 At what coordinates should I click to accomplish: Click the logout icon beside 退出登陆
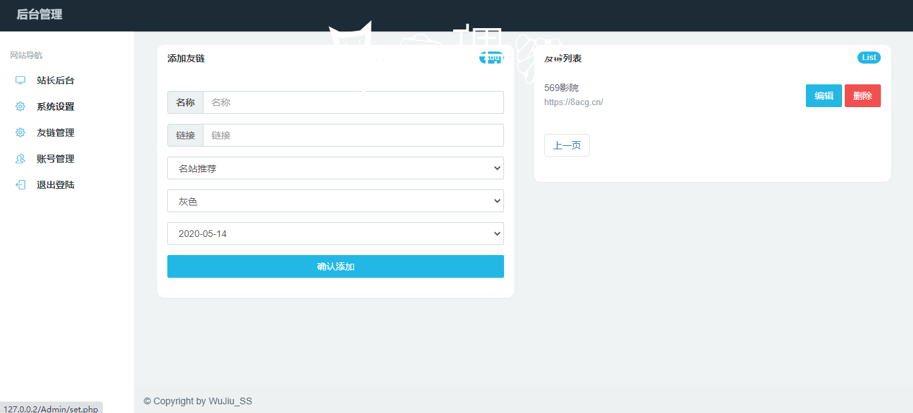(20, 185)
